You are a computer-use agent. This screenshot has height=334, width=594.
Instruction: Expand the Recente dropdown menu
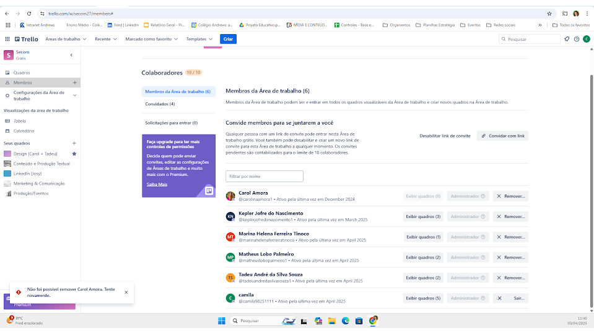click(x=106, y=39)
